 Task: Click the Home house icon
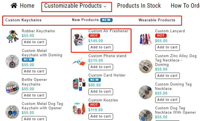click(x=14, y=5)
